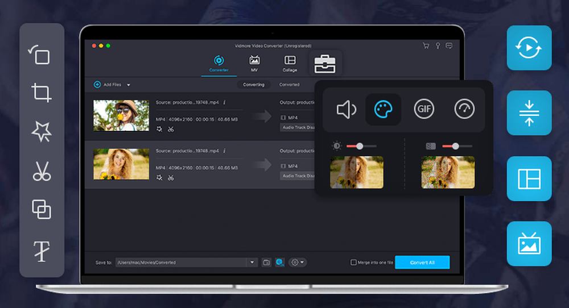Open the speed gauge tool

[x=464, y=109]
